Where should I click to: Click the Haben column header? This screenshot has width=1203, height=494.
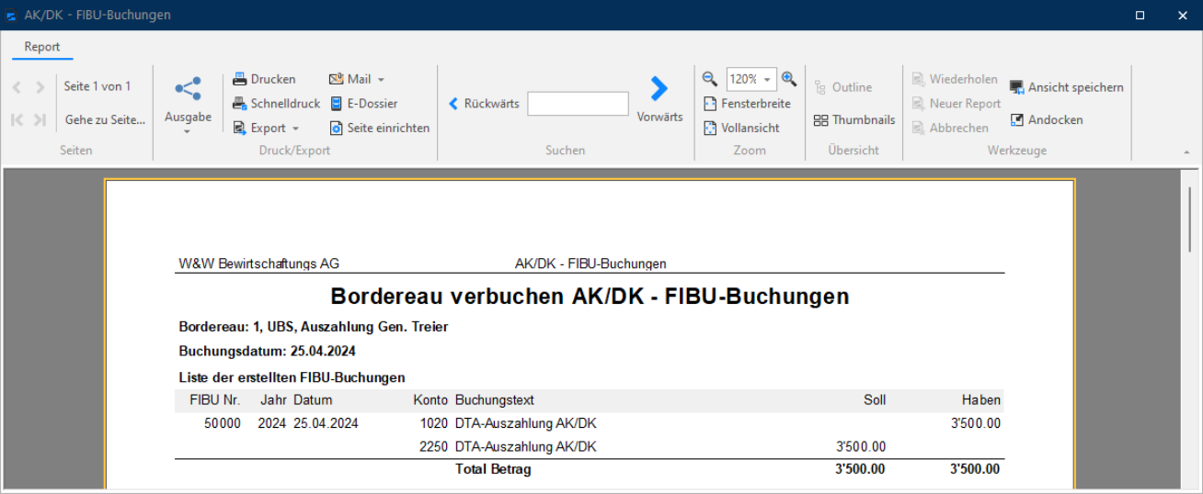click(x=981, y=400)
